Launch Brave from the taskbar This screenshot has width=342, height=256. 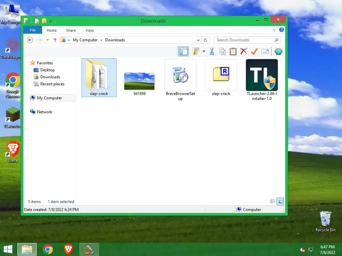[68, 249]
